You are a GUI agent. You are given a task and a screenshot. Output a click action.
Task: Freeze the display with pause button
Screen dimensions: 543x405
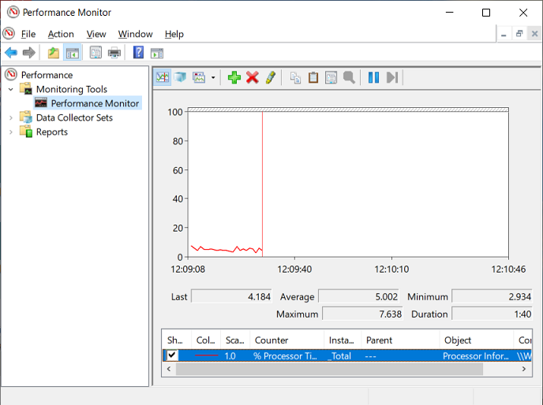373,77
